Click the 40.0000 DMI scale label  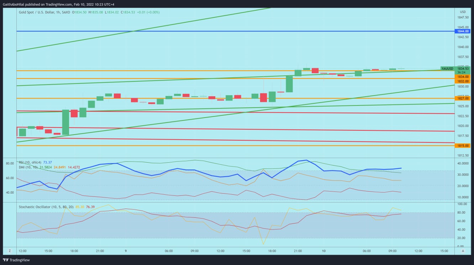point(463,163)
